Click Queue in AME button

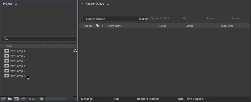pyautogui.click(x=160, y=18)
